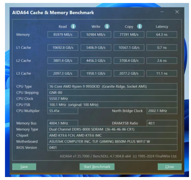Screen dimensions: 191x180
Task: Select the L3 Cache latency 11.1 ns
Action: 162,74
